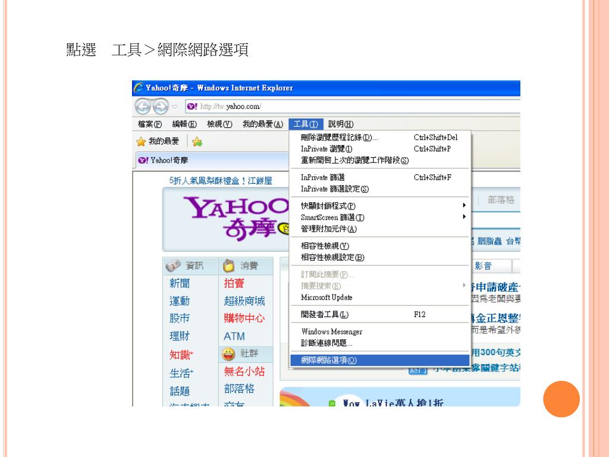609x457 pixels.
Task: Open recent pages dropdown beside Forward button
Action: (175, 107)
